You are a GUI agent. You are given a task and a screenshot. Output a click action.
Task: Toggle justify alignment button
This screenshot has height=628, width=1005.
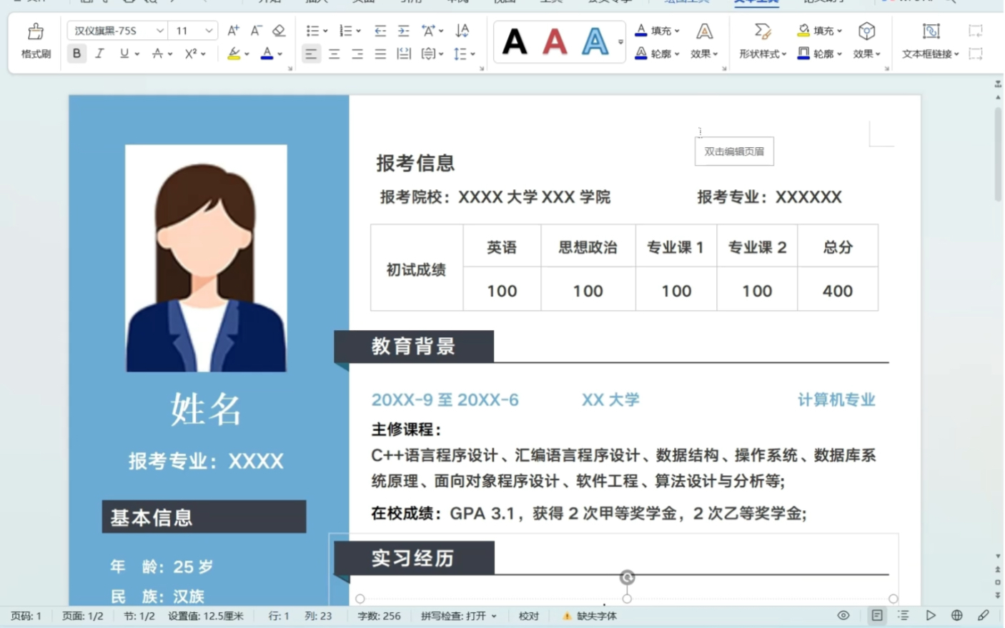[x=380, y=54]
